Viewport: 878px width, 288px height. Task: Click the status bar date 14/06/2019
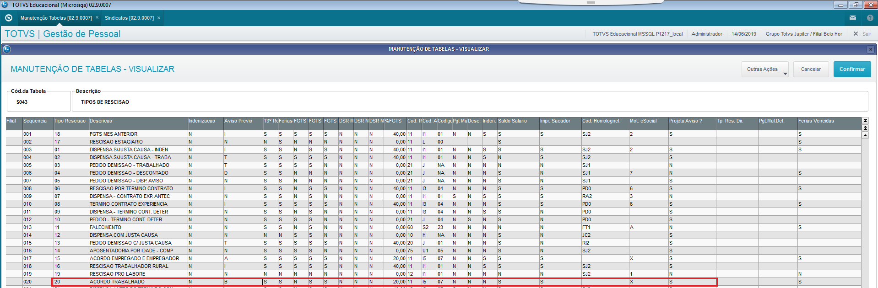pyautogui.click(x=744, y=34)
